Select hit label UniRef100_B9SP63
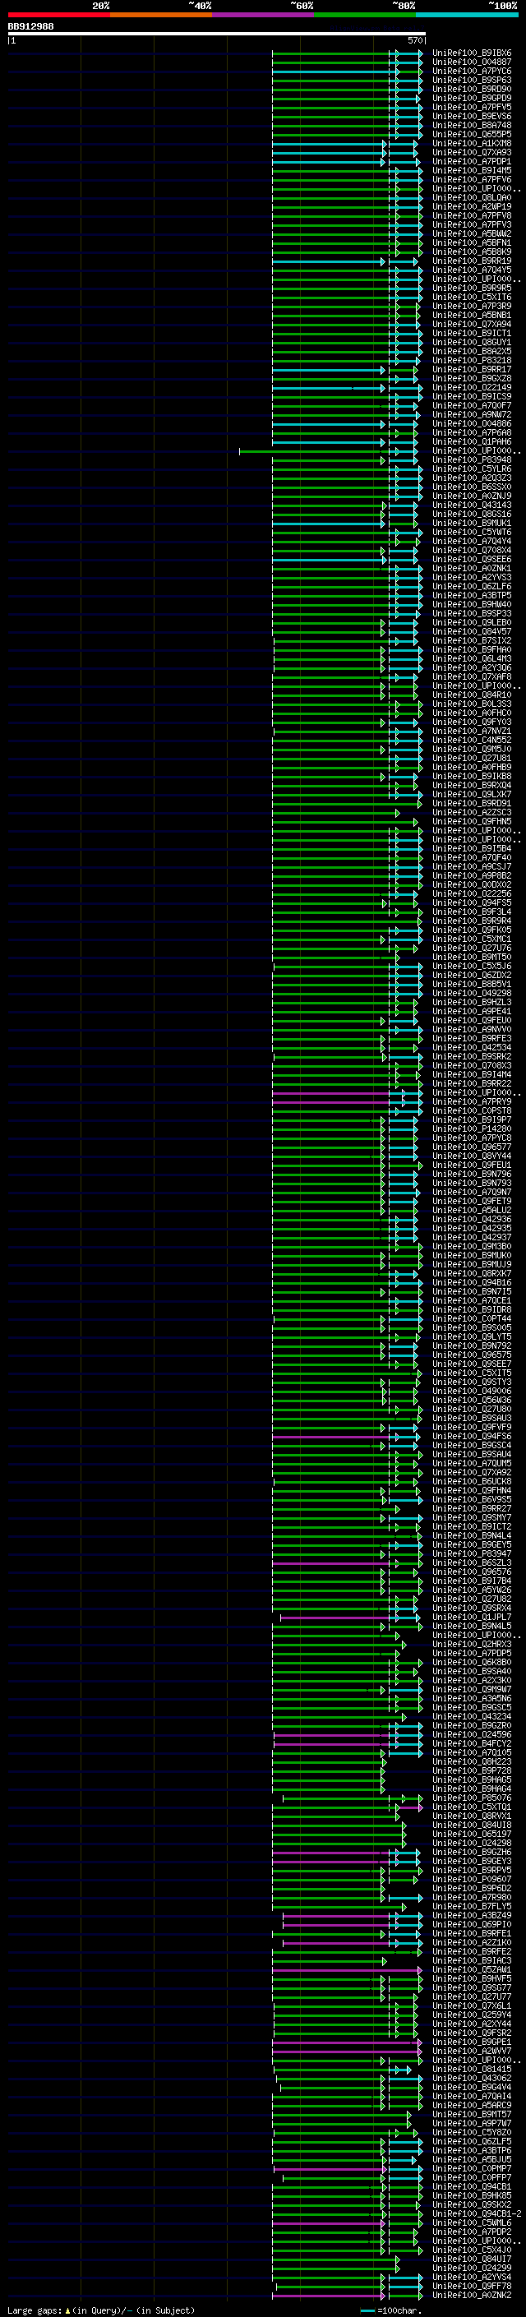This screenshot has width=526, height=2317. pos(471,80)
